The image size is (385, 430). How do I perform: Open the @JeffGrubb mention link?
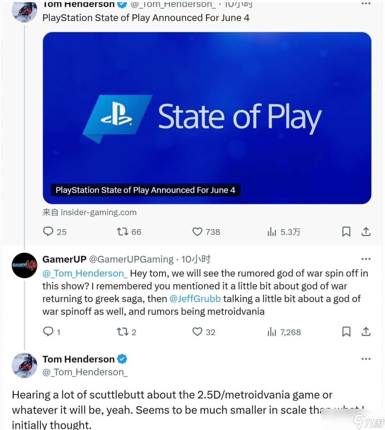195,299
